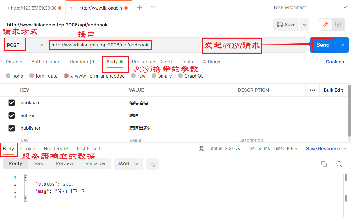This screenshot has width=351, height=217.
Task: Copy response with the copy icon
Action: click(x=324, y=164)
